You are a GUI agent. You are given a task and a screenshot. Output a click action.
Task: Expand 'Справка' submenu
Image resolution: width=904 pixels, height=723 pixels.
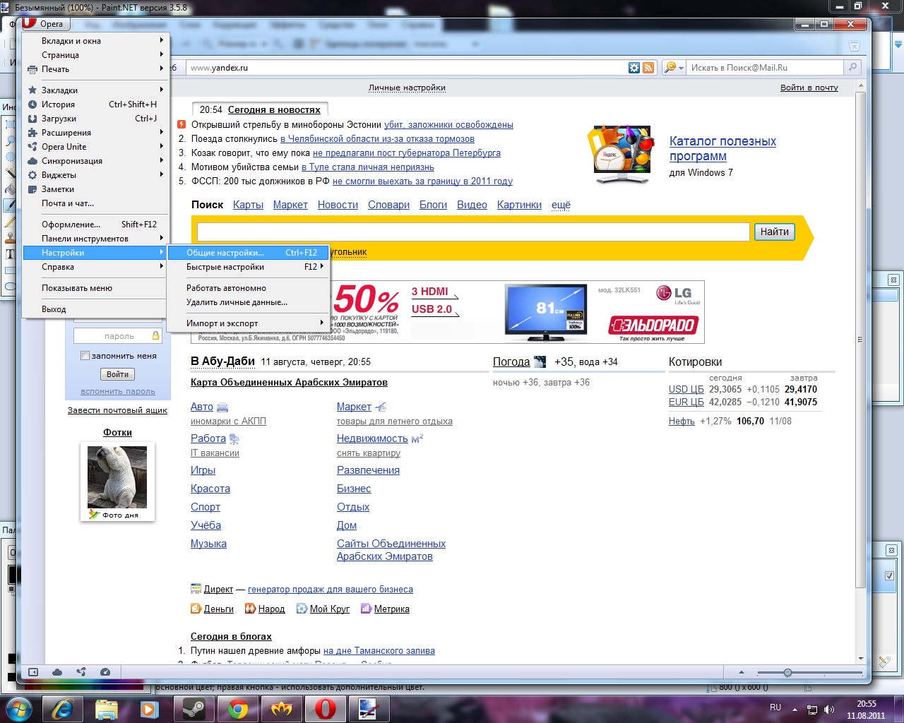pos(96,267)
